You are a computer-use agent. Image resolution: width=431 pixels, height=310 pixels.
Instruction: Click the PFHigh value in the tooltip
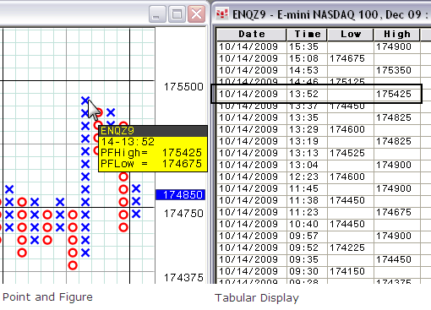(x=182, y=153)
